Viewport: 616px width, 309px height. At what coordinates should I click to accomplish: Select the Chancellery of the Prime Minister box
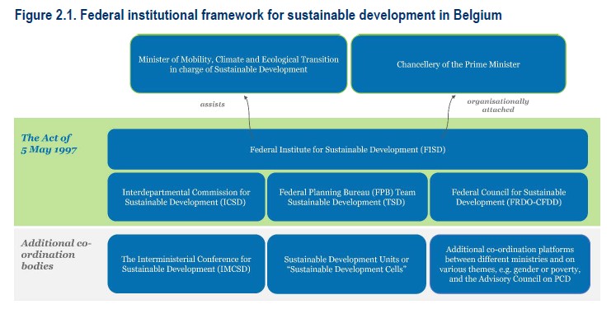click(458, 64)
